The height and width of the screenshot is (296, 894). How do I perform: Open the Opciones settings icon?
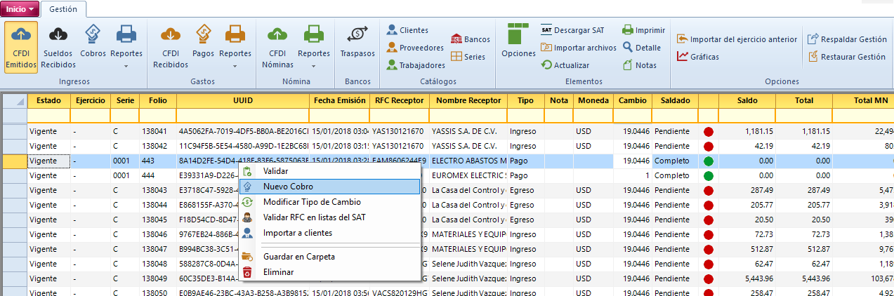pos(518,41)
